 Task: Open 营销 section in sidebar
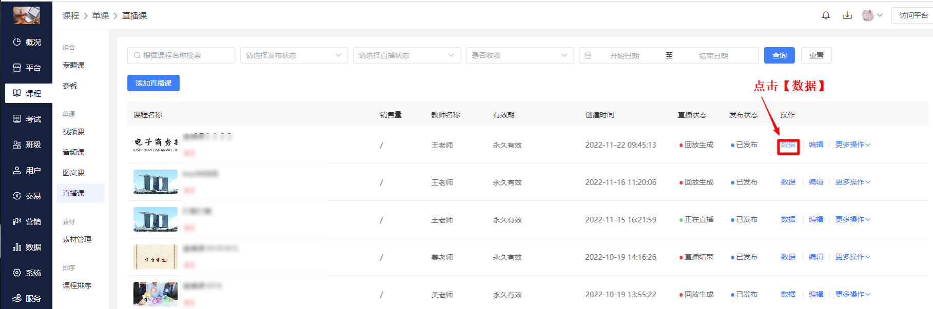(x=27, y=221)
